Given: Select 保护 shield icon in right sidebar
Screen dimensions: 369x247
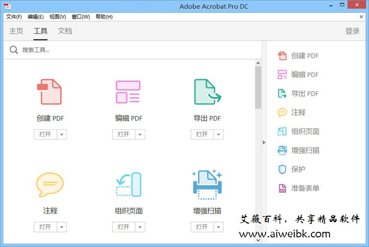Looking at the screenshot, I should (x=282, y=169).
